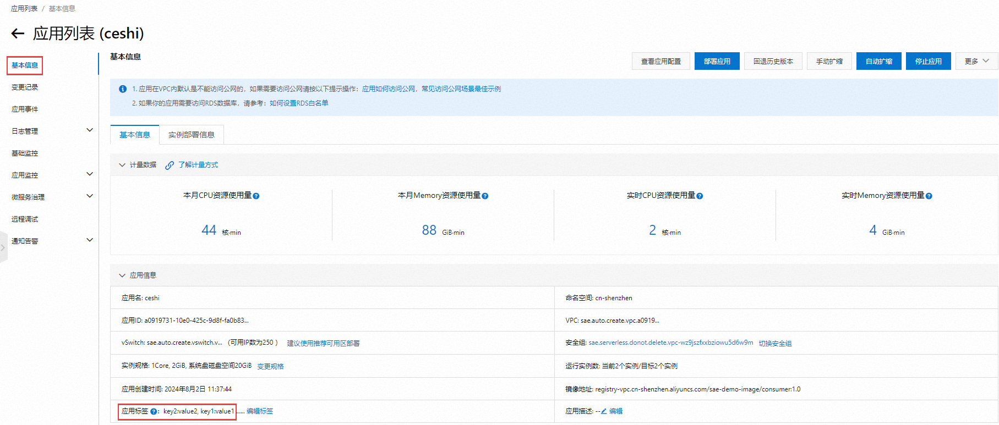This screenshot has height=425, width=999.
Task: Collapse the 计量数据 section
Action: [x=122, y=165]
